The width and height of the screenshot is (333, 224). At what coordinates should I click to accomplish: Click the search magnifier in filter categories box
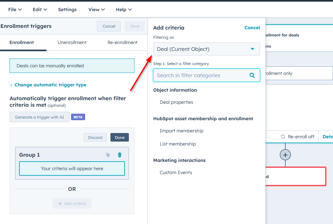click(252, 75)
